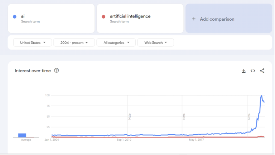Click the 'May 1, 2017' axis label
This screenshot has width=275, height=155.
(196, 140)
